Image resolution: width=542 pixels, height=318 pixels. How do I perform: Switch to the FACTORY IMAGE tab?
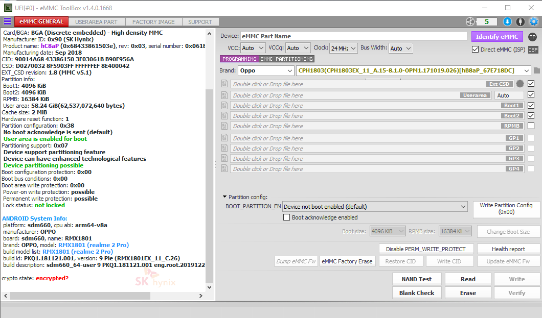pos(153,22)
